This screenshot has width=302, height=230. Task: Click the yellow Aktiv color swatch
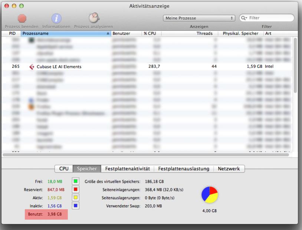(76, 197)
